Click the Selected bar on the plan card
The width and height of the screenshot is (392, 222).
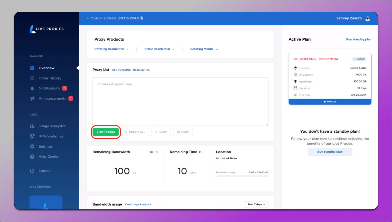coord(330,102)
